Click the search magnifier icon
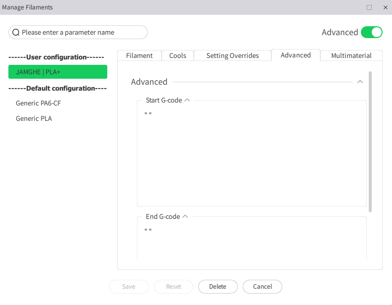The width and height of the screenshot is (392, 305). coord(16,32)
